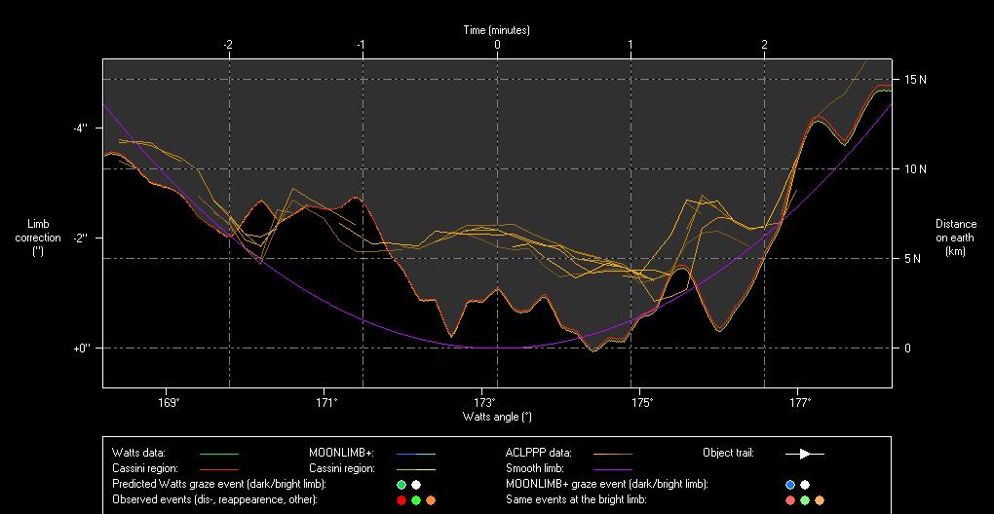Click the 'Time (minutes)' axis title
The image size is (994, 514).
(497, 30)
